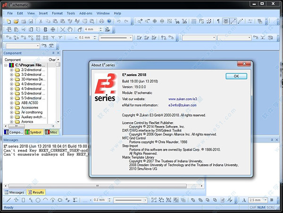This screenshot has width=283, height=213.
Task: Select the circle drawing tool
Action: click(x=38, y=200)
